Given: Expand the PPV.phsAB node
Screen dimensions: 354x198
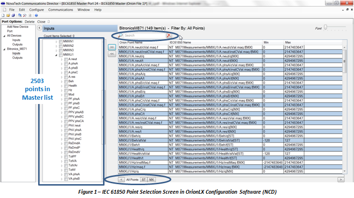Looking at the screenshot, I should pyautogui.click(x=62, y=113).
